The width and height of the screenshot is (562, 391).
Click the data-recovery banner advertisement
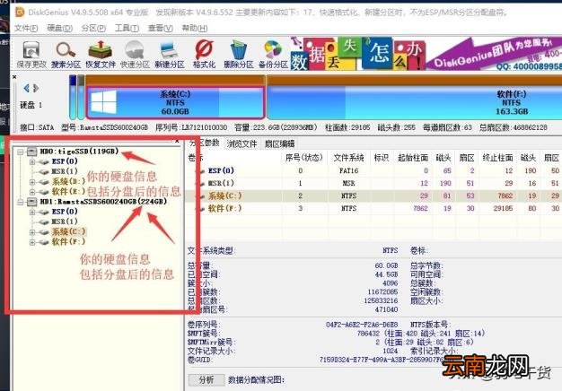click(426, 54)
